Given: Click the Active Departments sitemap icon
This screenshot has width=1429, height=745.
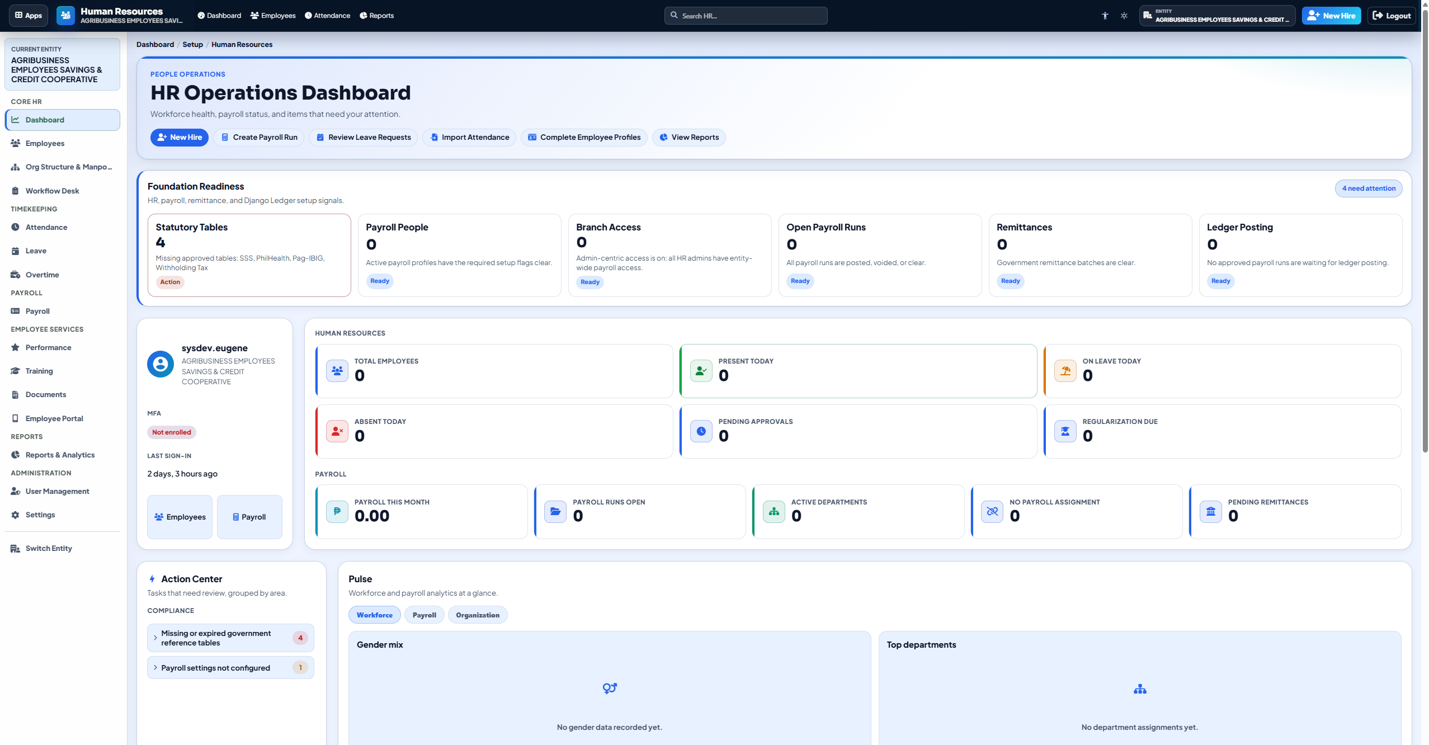Looking at the screenshot, I should point(774,511).
